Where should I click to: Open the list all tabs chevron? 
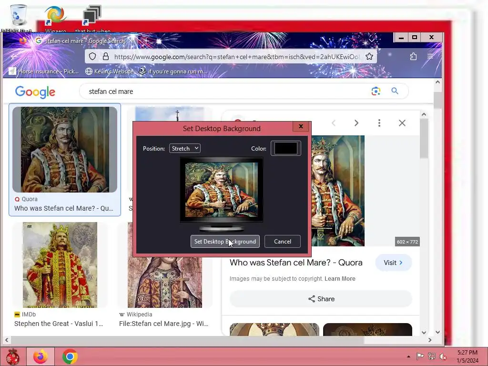(x=372, y=41)
